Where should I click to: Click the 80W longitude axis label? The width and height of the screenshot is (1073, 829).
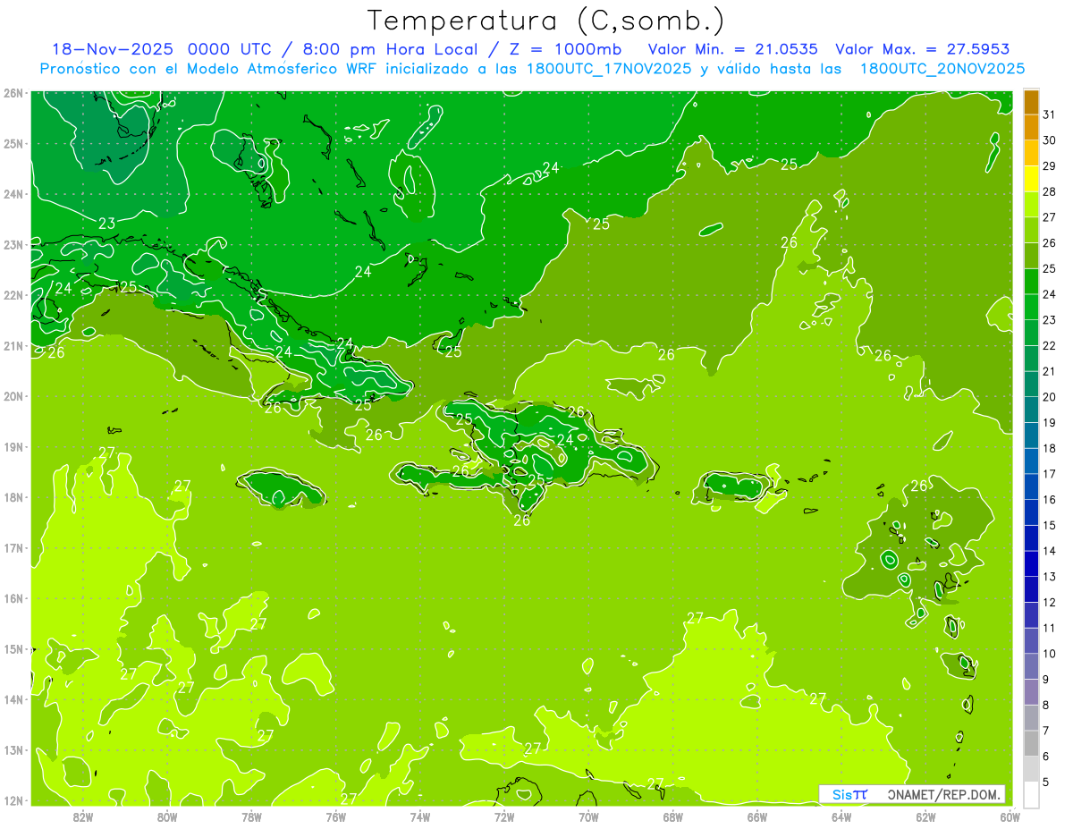tap(167, 816)
